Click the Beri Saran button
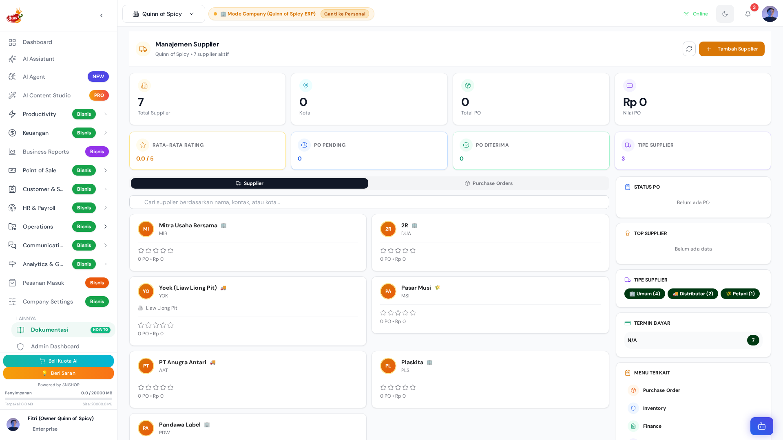This screenshot has height=440, width=783. click(58, 373)
